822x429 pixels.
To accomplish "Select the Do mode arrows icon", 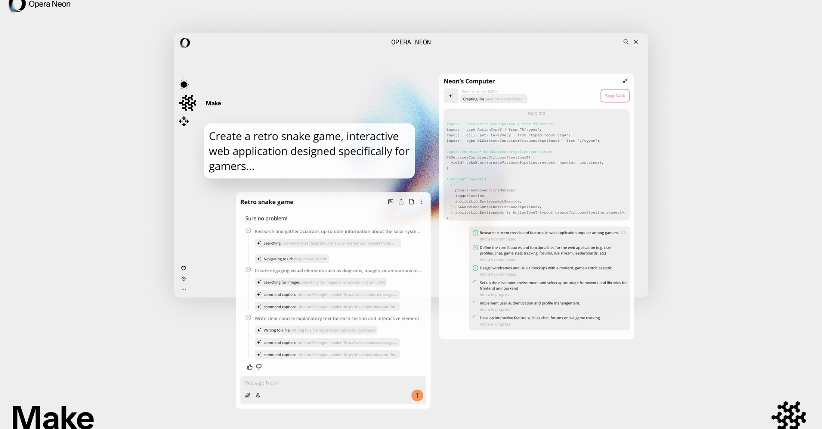I will tap(184, 121).
